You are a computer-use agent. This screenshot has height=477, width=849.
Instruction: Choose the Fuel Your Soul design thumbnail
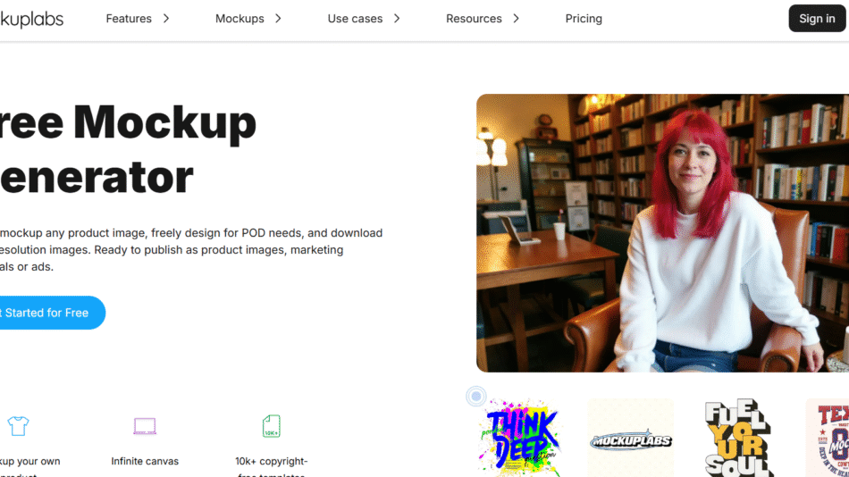tap(740, 438)
